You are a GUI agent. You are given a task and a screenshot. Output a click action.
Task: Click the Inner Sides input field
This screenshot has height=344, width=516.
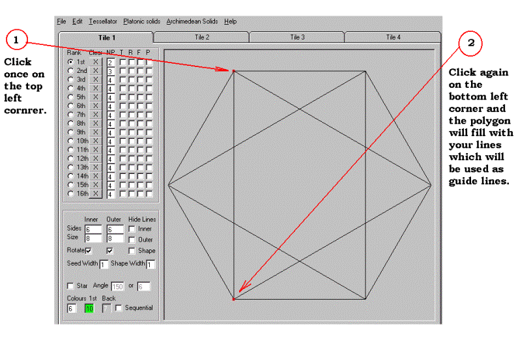click(x=92, y=229)
